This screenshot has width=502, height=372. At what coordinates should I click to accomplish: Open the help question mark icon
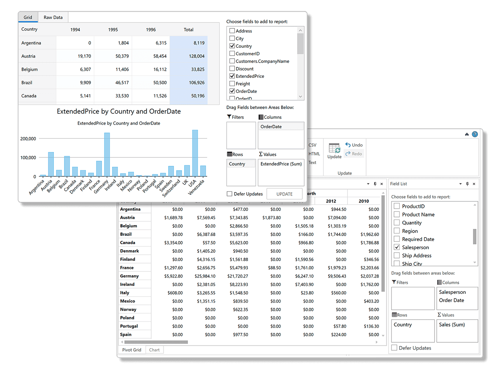[x=474, y=134]
